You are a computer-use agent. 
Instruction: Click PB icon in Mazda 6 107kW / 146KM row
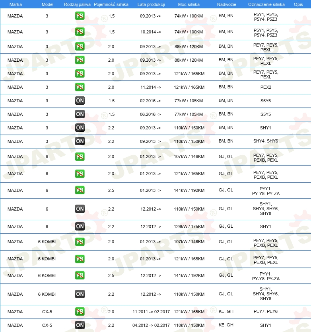pyautogui.click(x=80, y=157)
